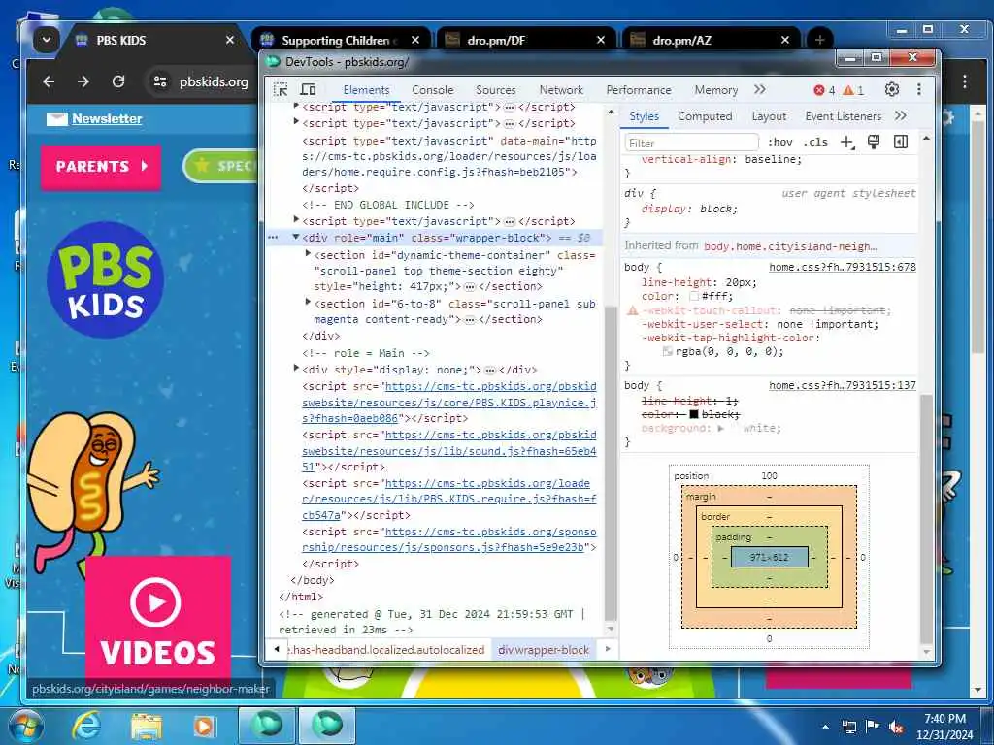Open the DevTools three-dot customize menu
Viewport: 994px width, 745px height.
coord(918,89)
